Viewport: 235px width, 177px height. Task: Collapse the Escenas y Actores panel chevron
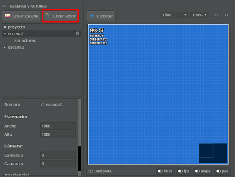click(4, 6)
